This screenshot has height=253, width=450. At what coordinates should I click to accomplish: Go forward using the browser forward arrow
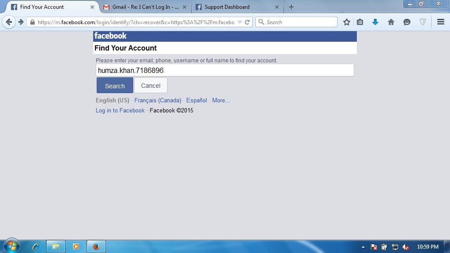[x=21, y=22]
